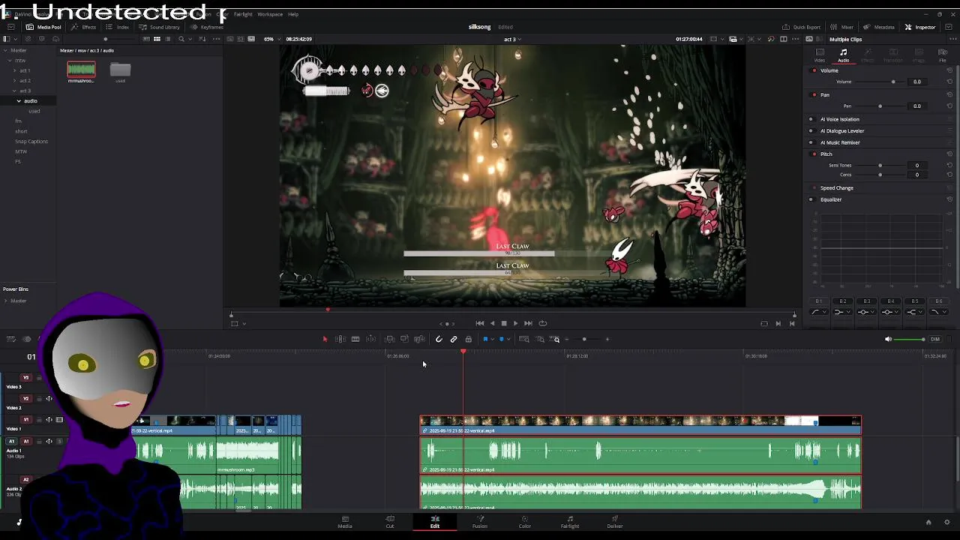
Task: Select the mrmushroom audio clip thumbnail
Action: (x=81, y=70)
